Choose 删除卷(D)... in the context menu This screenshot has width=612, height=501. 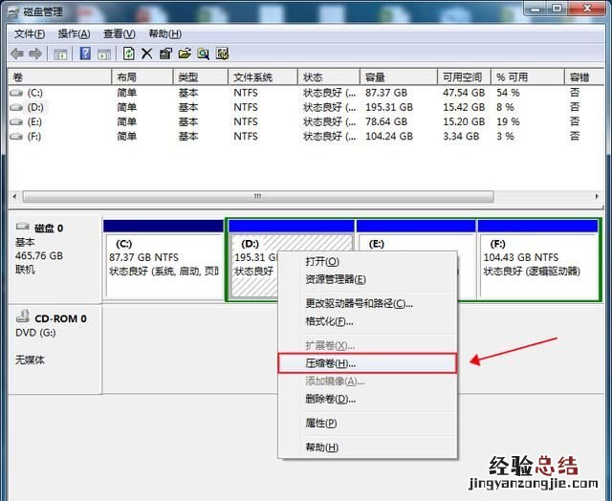330,399
